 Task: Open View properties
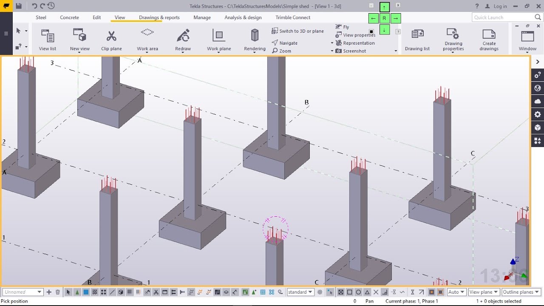pos(355,35)
